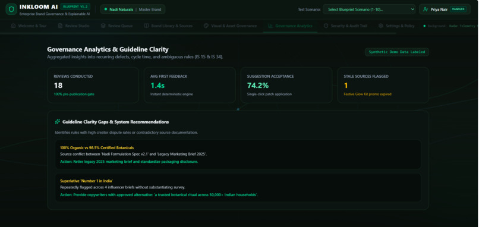This screenshot has width=479, height=227.
Task: Click 'Repeatedly flagged across 4 influencer briefs' text
Action: 122,187
